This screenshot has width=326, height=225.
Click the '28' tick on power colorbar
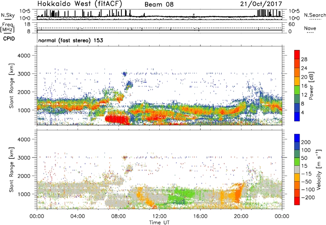[x=304, y=59]
